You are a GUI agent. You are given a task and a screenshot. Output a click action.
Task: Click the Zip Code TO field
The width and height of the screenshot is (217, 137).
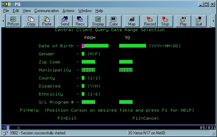126,62
